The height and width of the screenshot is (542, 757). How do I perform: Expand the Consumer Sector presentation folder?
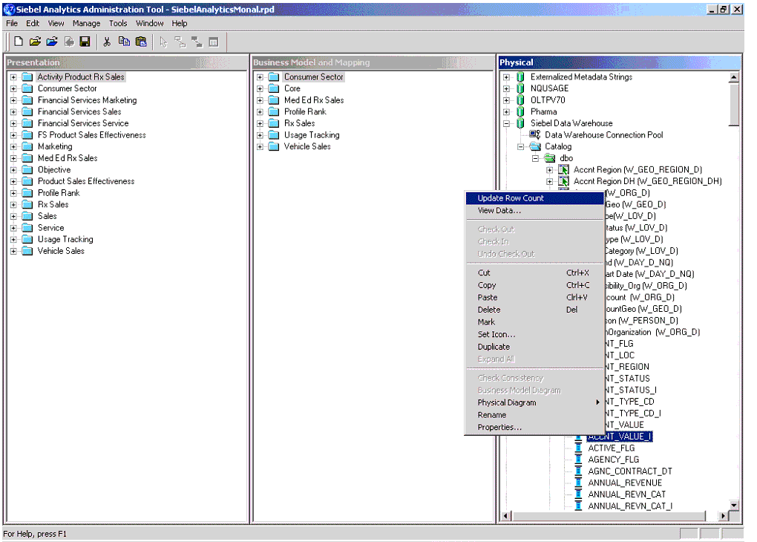pos(13,88)
